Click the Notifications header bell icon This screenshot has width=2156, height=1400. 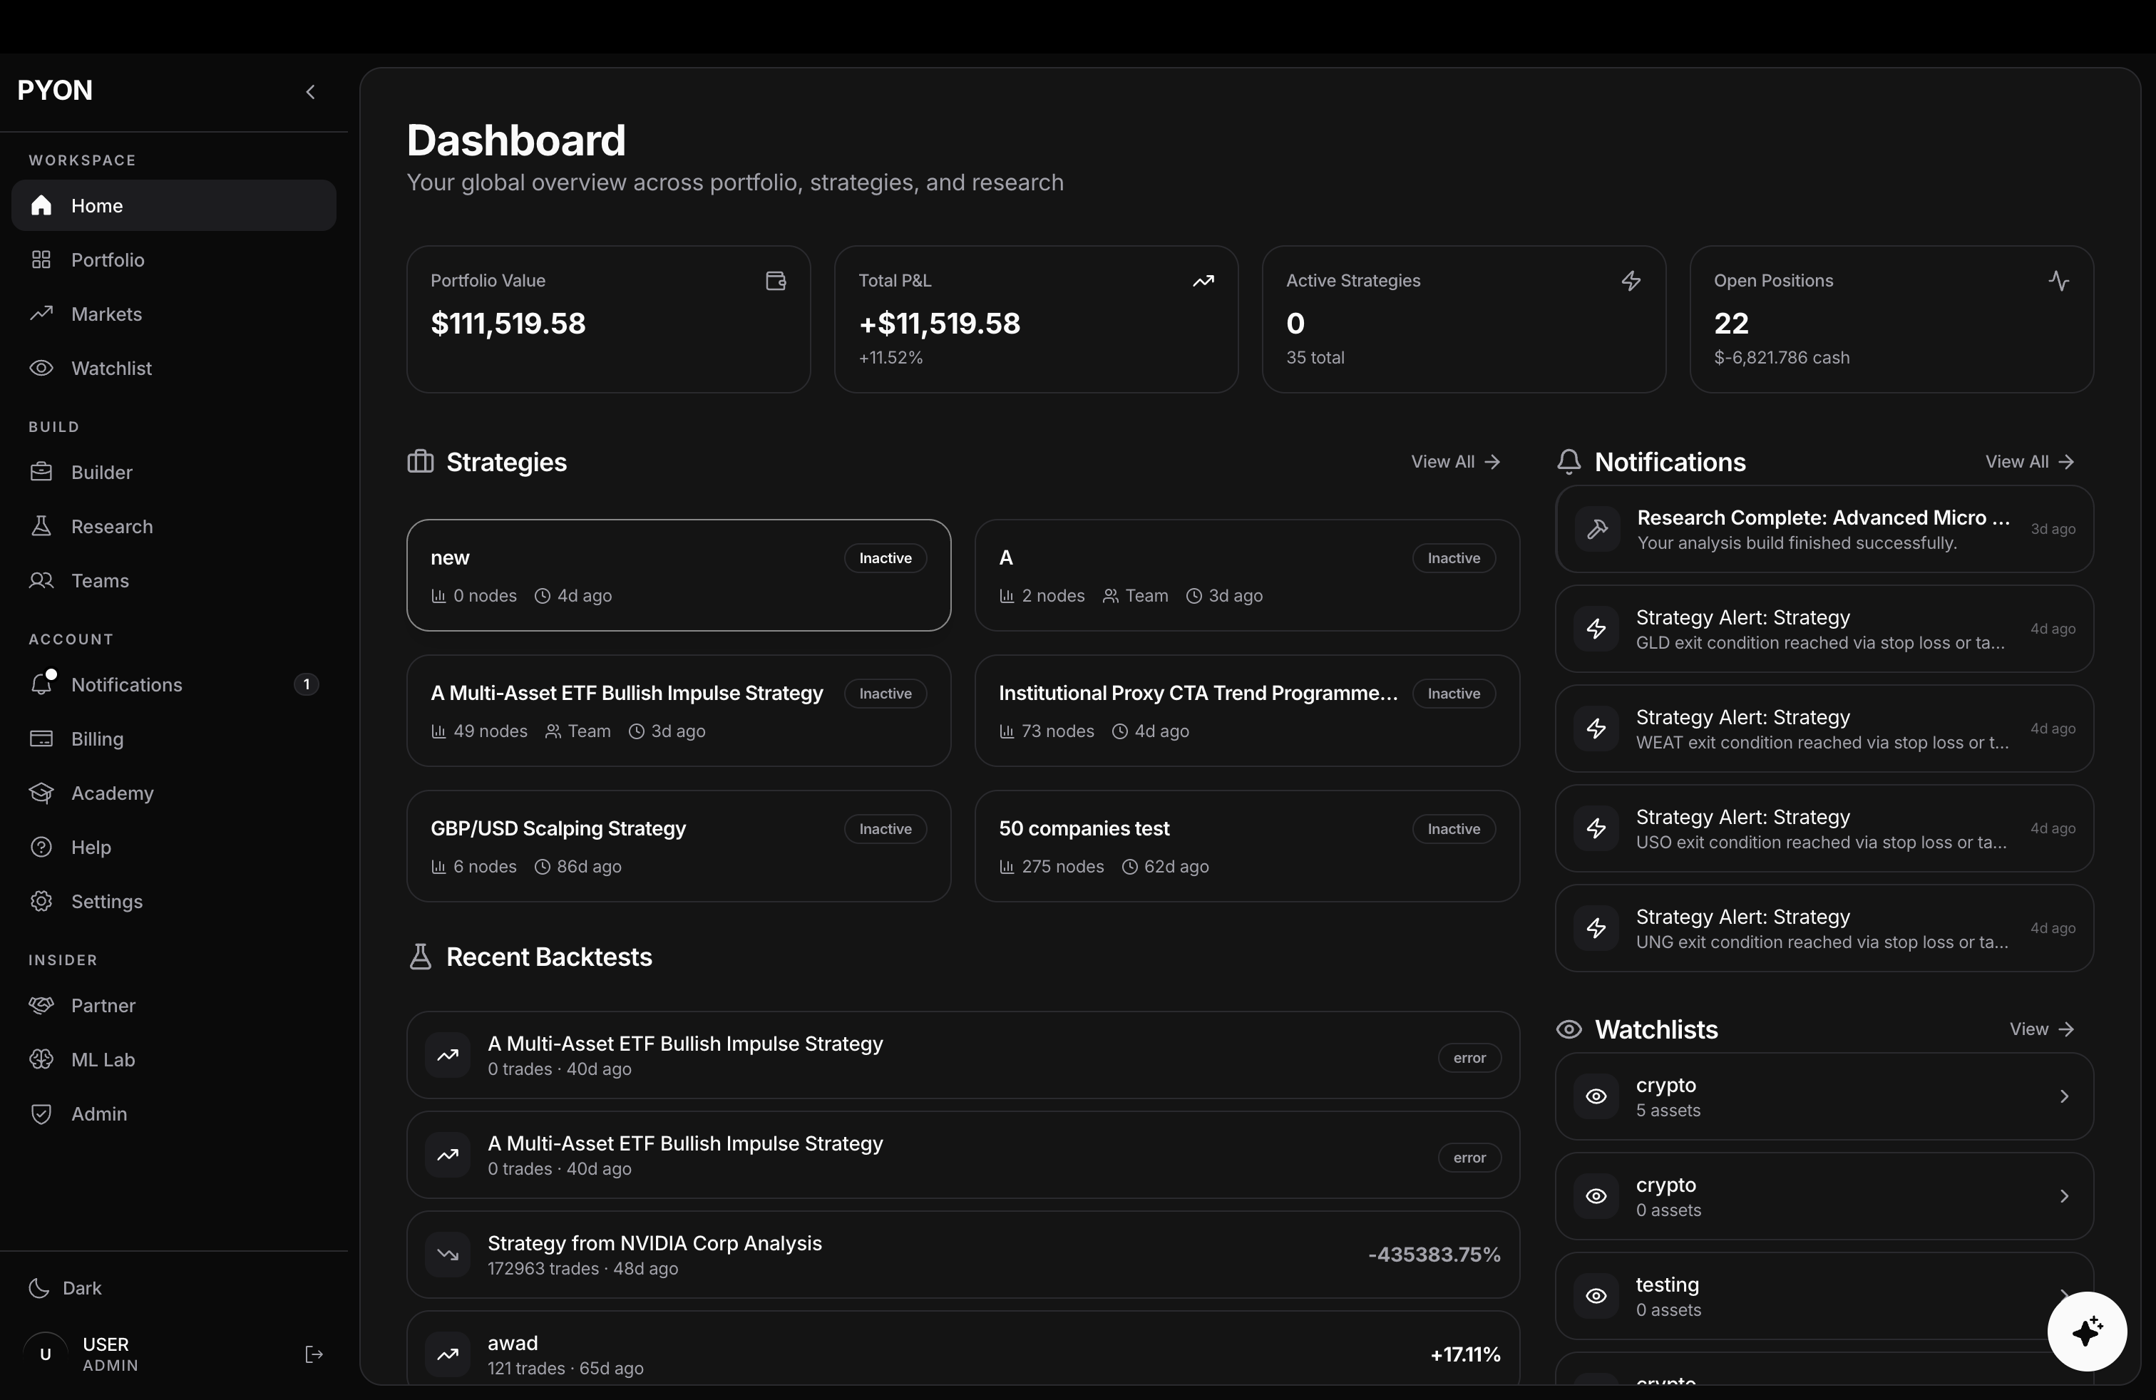click(1569, 462)
